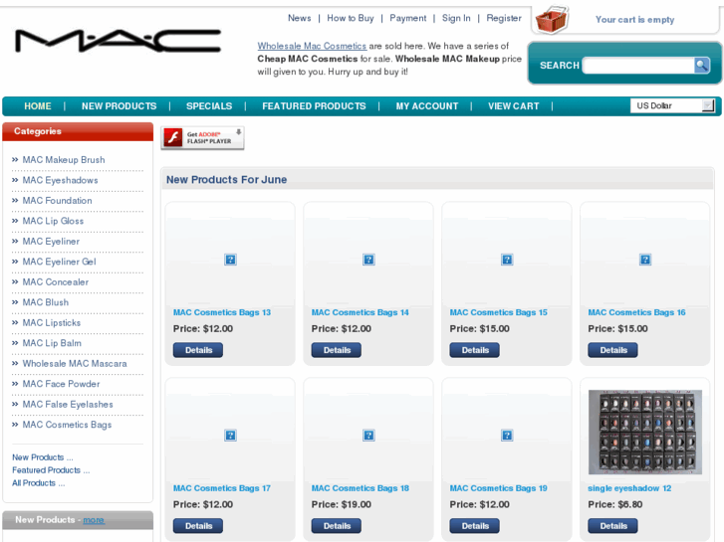Open MAC Cosmetics Bags 18 image placeholder
Viewport: 724px width, 542px height.
click(x=368, y=436)
